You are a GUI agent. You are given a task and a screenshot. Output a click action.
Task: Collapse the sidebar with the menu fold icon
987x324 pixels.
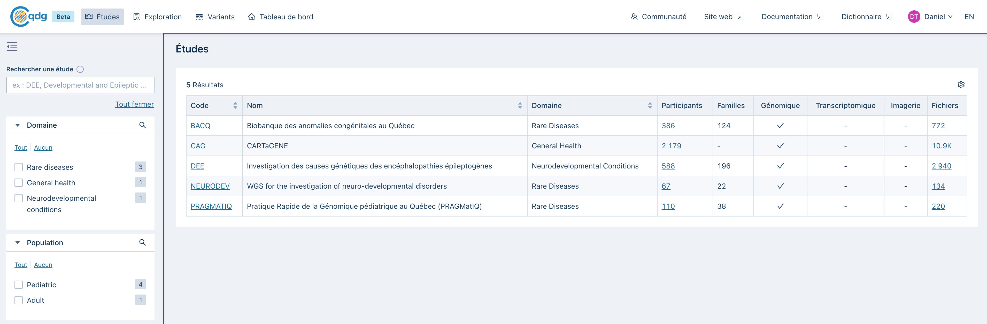tap(12, 47)
